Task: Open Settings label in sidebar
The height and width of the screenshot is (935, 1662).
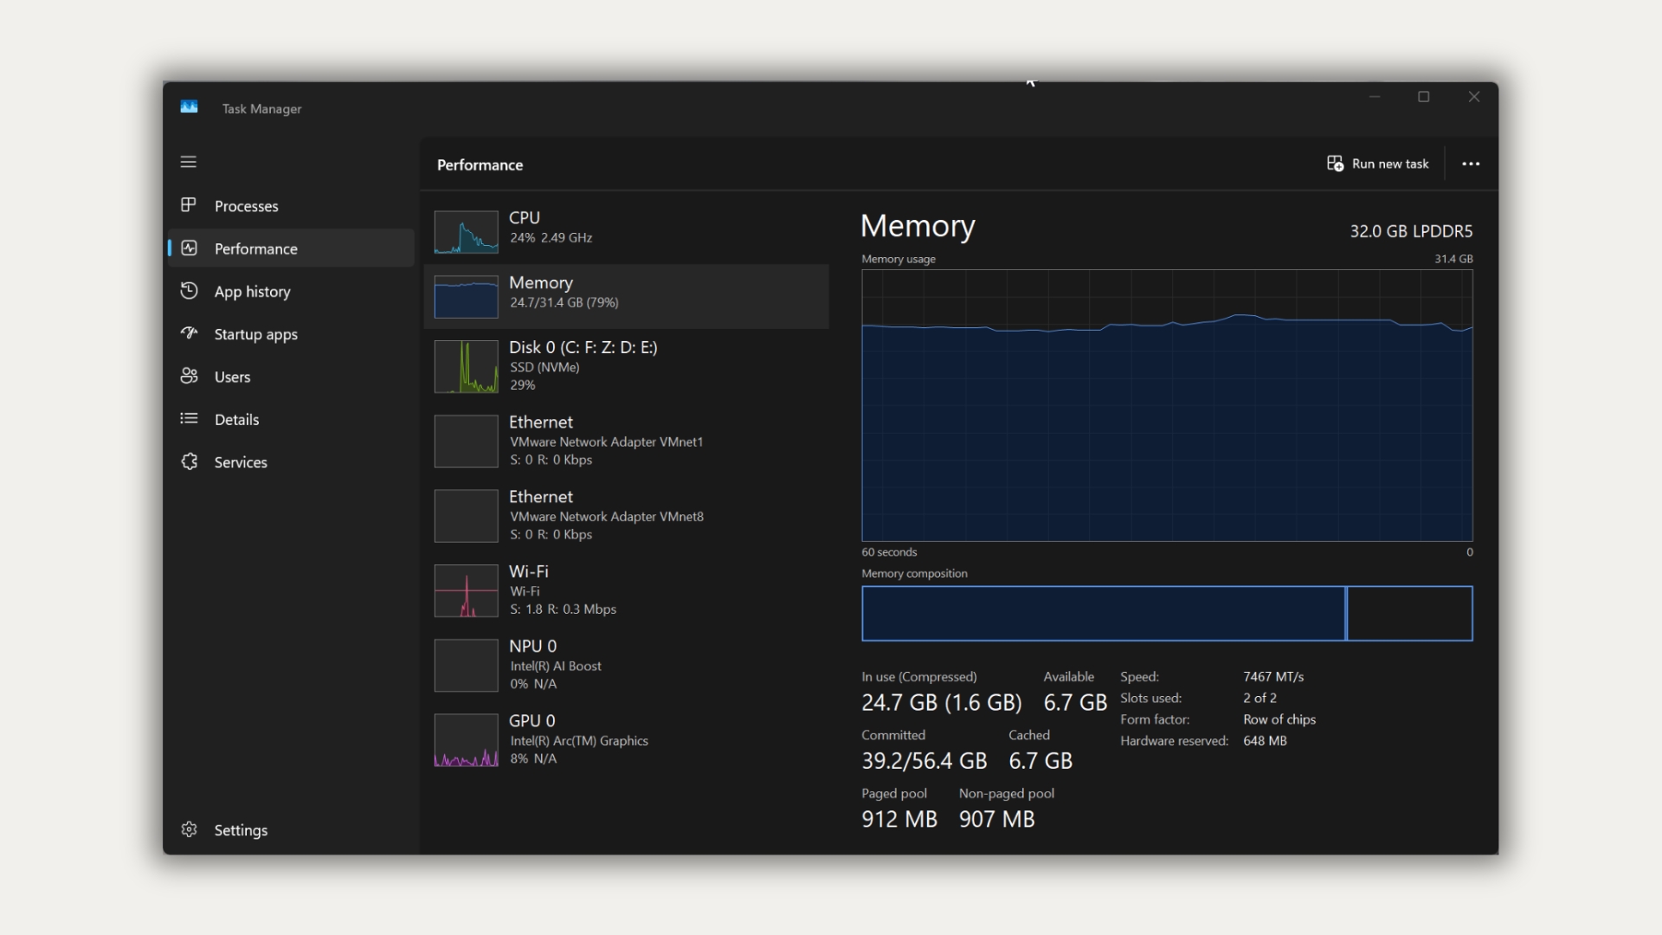Action: (241, 830)
